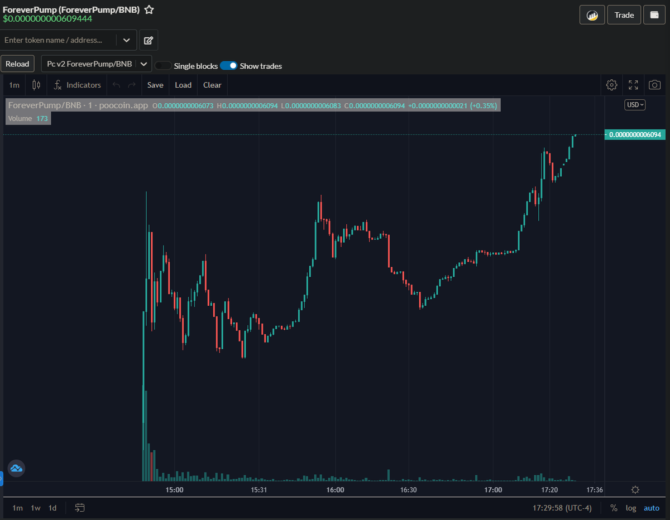Save the chart layout
This screenshot has height=520, width=670.
(155, 85)
